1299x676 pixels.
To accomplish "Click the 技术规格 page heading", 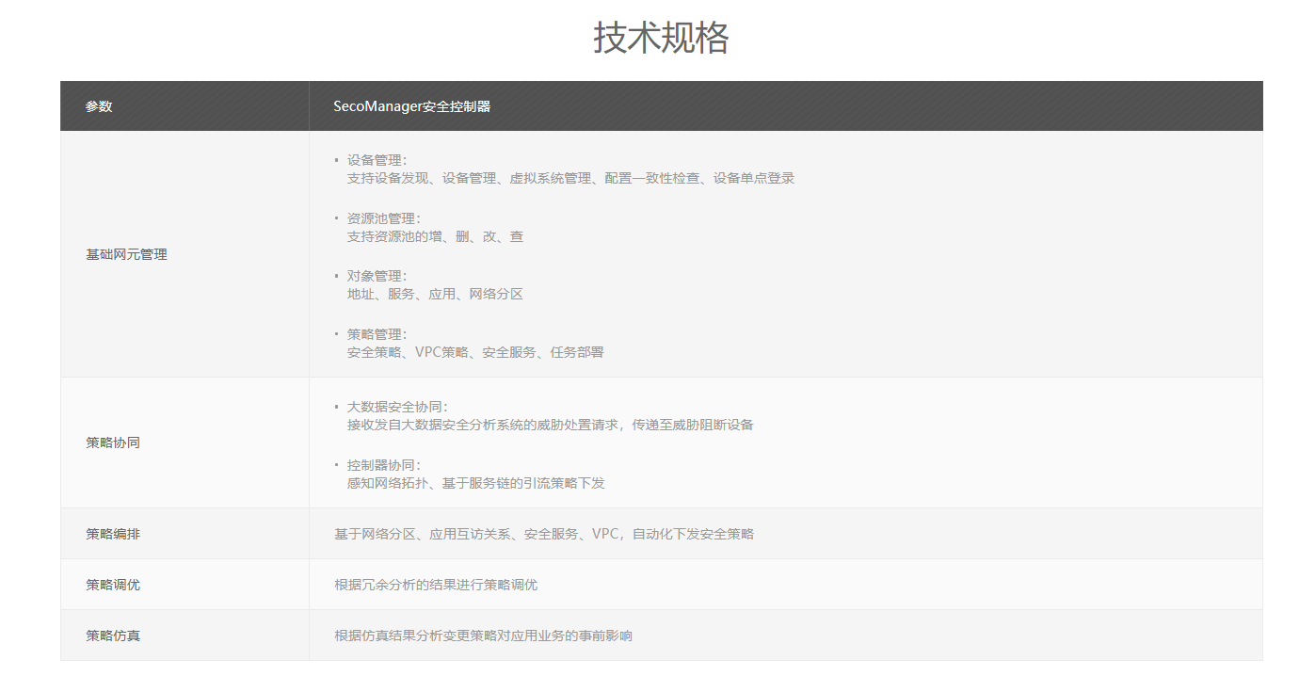I will [x=661, y=38].
